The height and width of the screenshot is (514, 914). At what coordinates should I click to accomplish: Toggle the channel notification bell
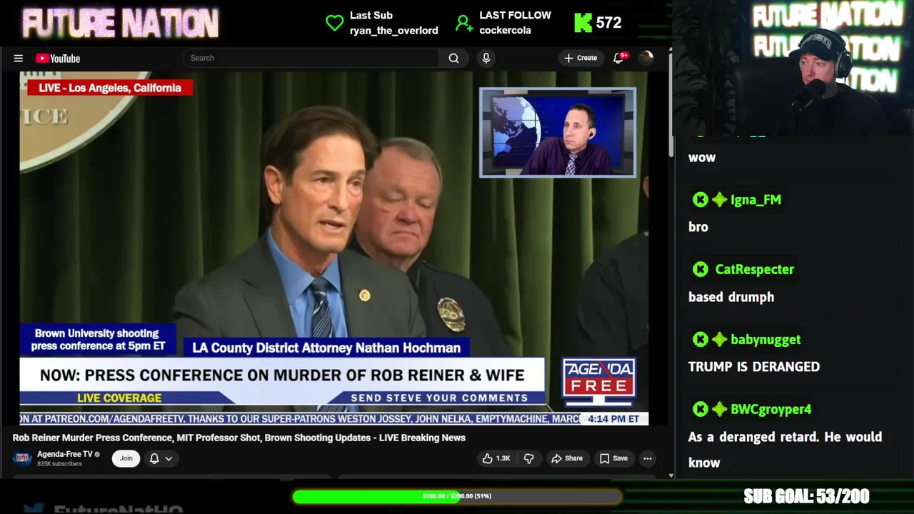[154, 458]
